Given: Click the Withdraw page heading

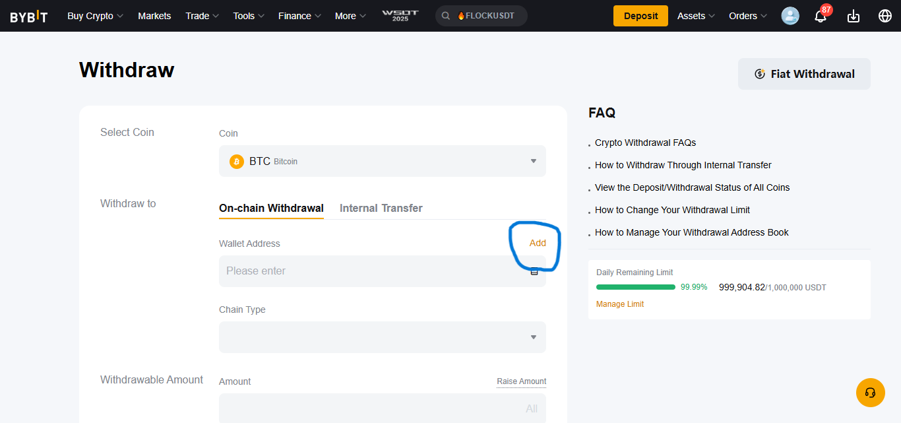Looking at the screenshot, I should [127, 70].
